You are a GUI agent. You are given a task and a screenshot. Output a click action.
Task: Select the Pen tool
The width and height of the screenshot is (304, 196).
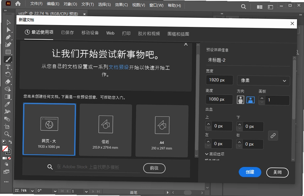pos(8,37)
